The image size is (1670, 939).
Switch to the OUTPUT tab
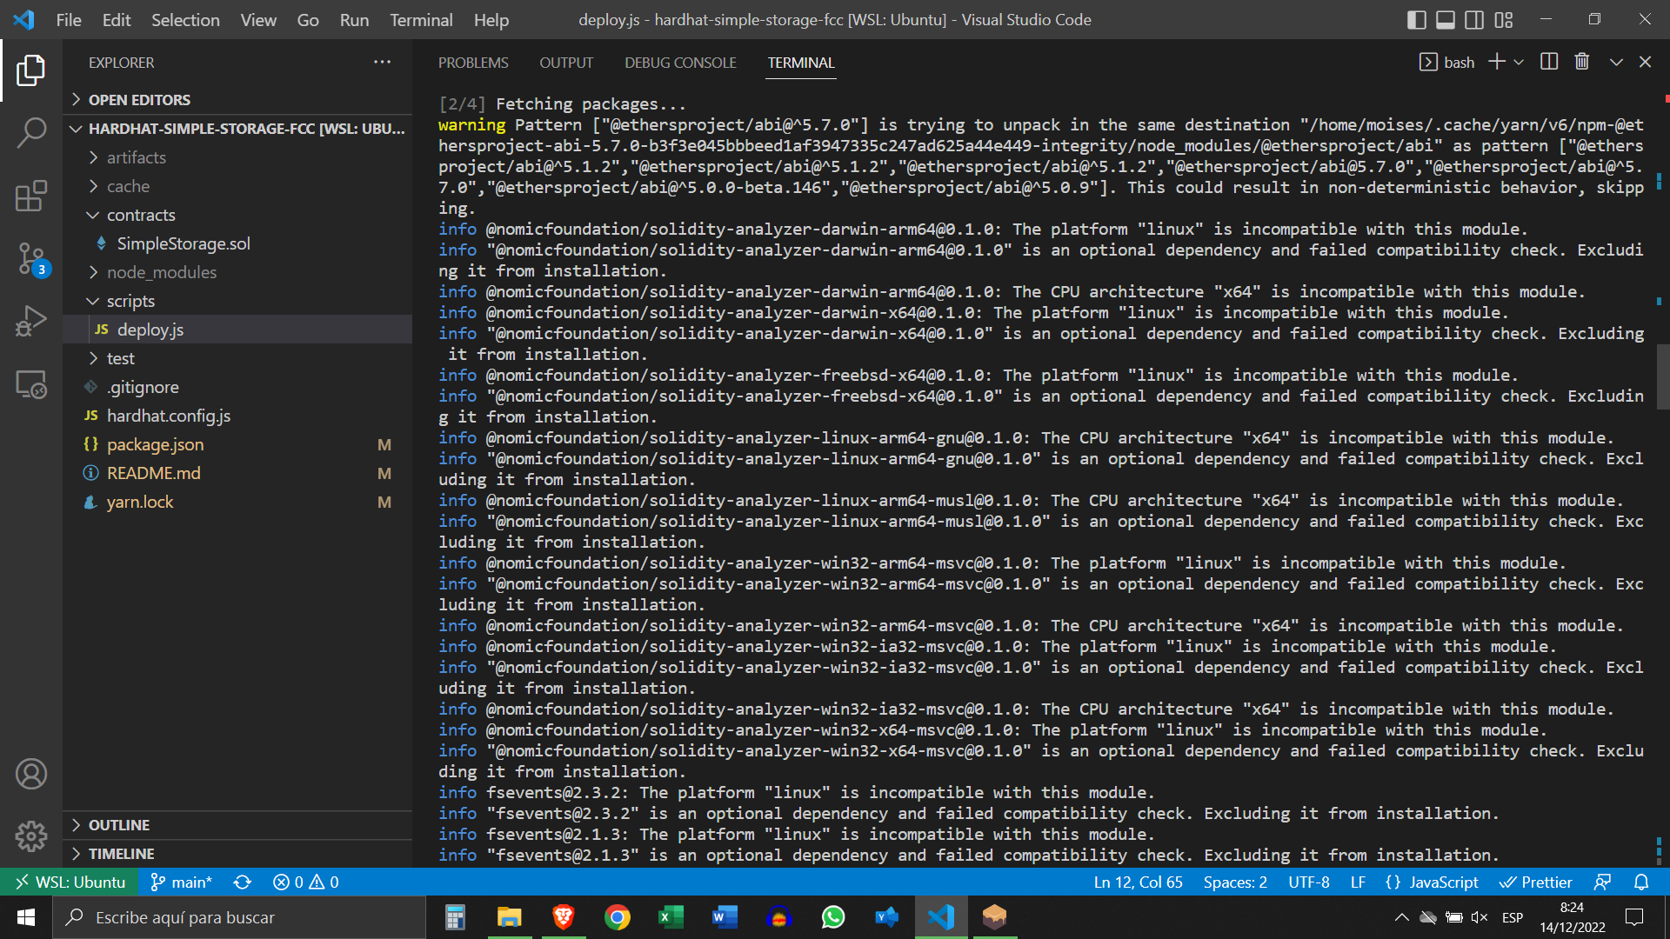[x=566, y=62]
